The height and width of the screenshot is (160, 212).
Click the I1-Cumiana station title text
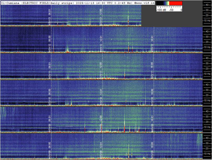point(10,3)
